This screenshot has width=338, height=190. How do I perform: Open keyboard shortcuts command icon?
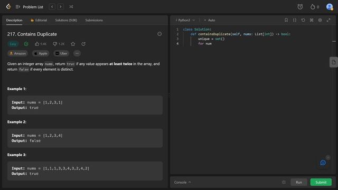312,20
